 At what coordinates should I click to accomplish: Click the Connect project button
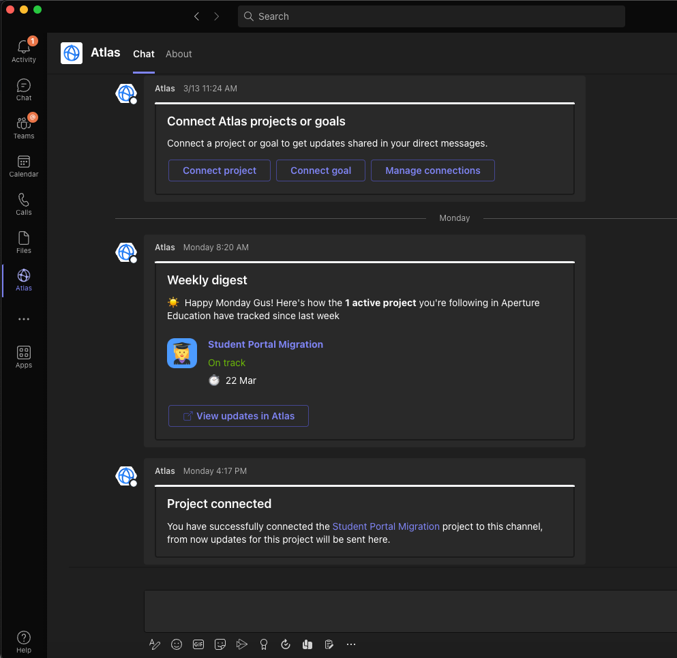[x=220, y=170]
